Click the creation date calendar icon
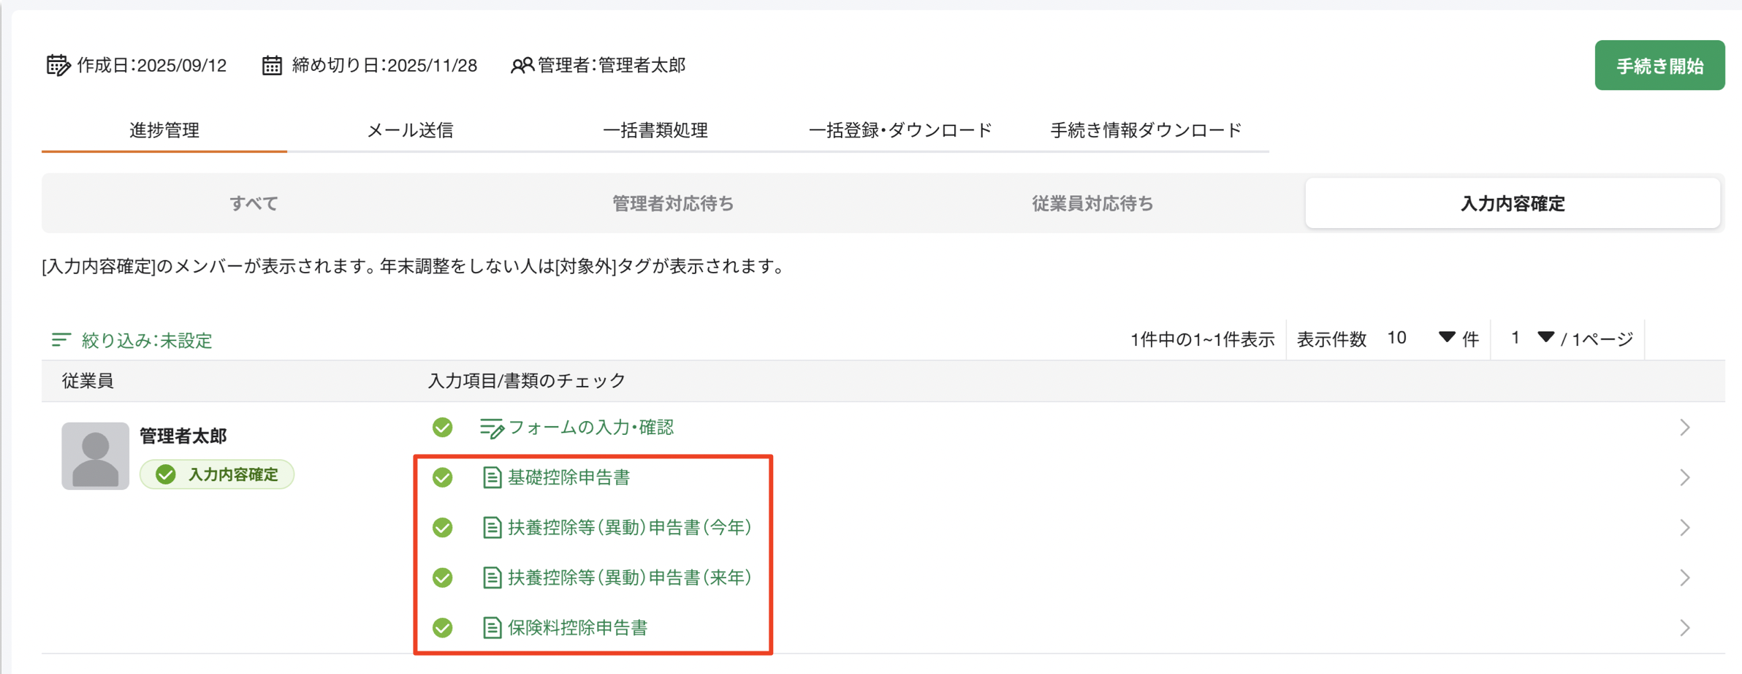1742x674 pixels. (x=58, y=65)
